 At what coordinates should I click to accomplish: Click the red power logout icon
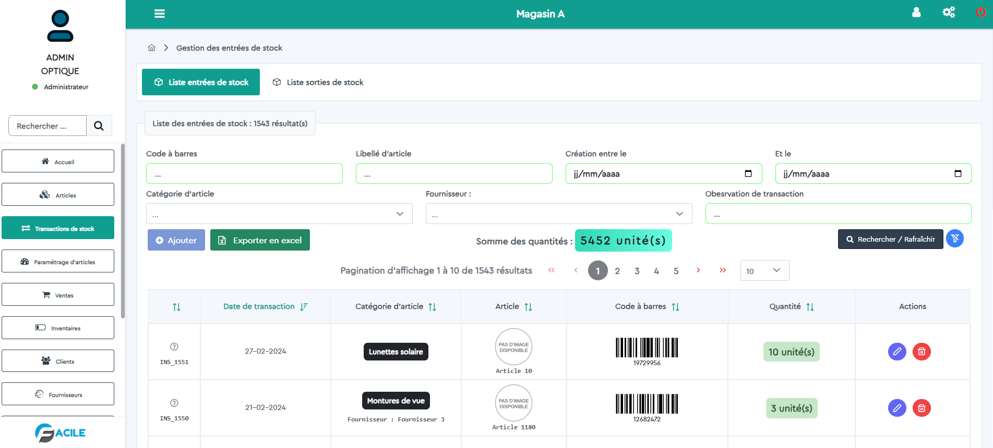(980, 13)
